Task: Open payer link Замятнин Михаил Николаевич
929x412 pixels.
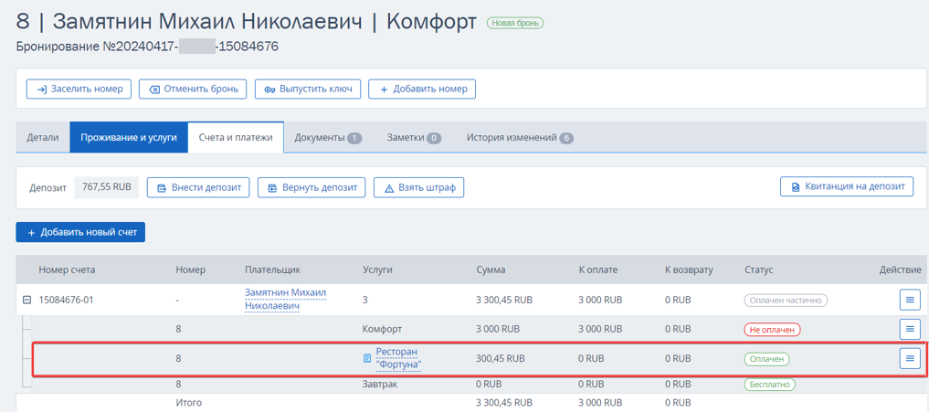Action: [286, 300]
